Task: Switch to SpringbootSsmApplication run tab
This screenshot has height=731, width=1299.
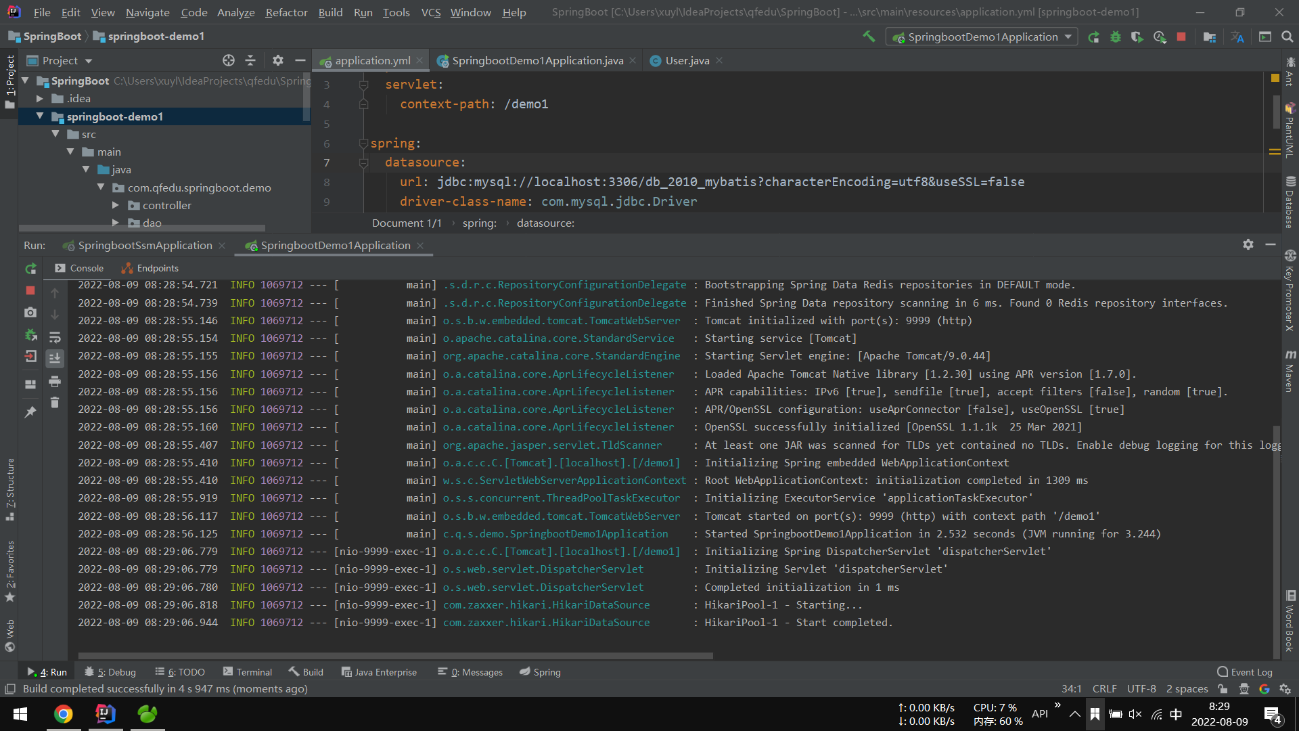Action: click(145, 245)
